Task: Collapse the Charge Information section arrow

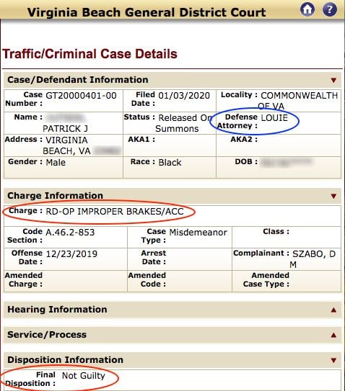Action: coord(333,196)
